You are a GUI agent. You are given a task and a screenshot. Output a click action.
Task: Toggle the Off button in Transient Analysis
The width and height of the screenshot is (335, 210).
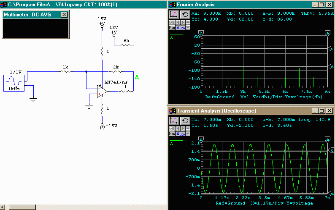click(x=171, y=129)
